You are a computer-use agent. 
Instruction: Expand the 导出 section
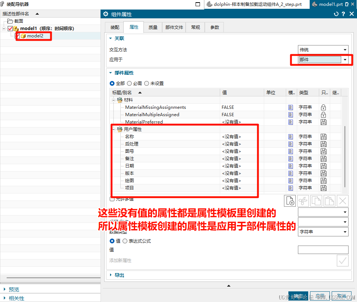[x=111, y=275]
